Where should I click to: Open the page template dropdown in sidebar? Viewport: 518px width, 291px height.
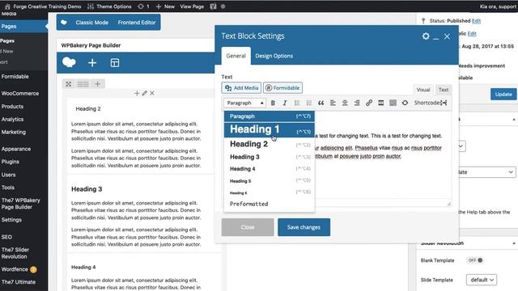coord(487,172)
